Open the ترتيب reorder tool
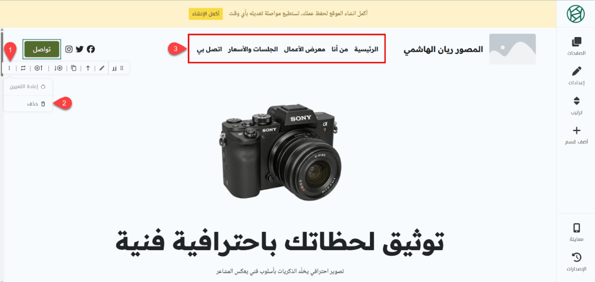Viewport: 595px width, 282px height. 576,106
